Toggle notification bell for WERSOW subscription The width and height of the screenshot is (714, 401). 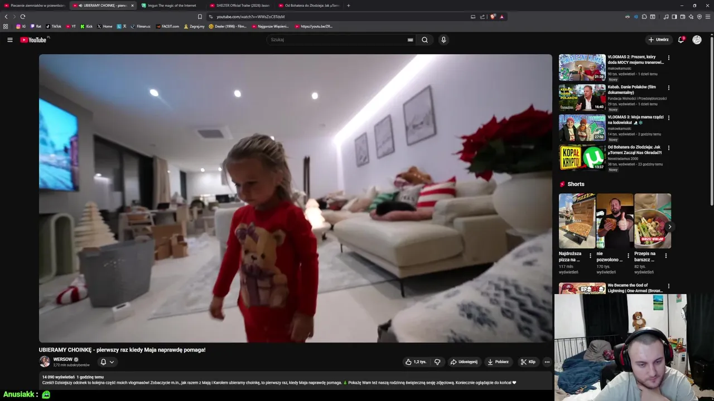103,362
